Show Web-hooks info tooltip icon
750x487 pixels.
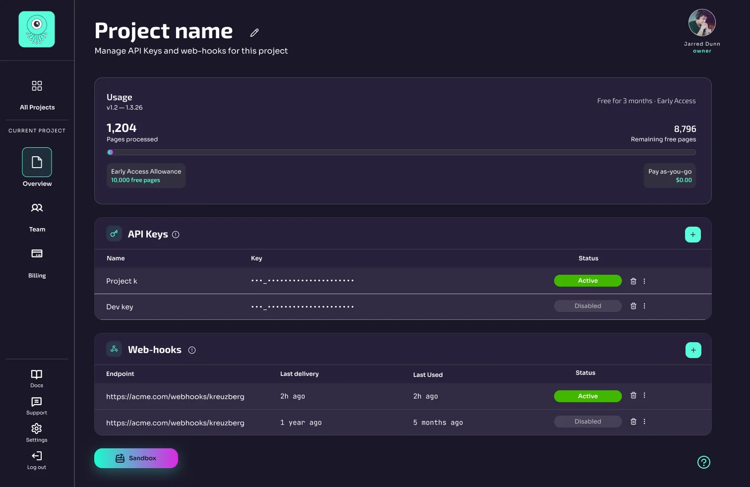[x=192, y=350]
